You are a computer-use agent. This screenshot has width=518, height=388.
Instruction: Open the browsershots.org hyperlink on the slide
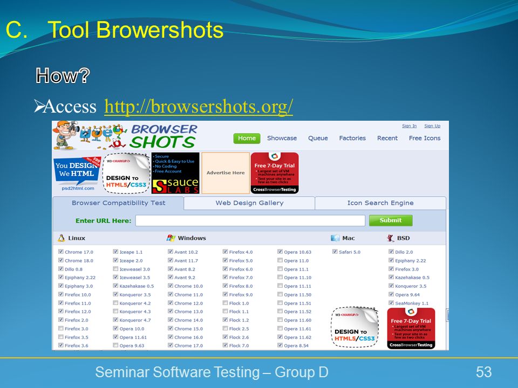click(x=199, y=107)
